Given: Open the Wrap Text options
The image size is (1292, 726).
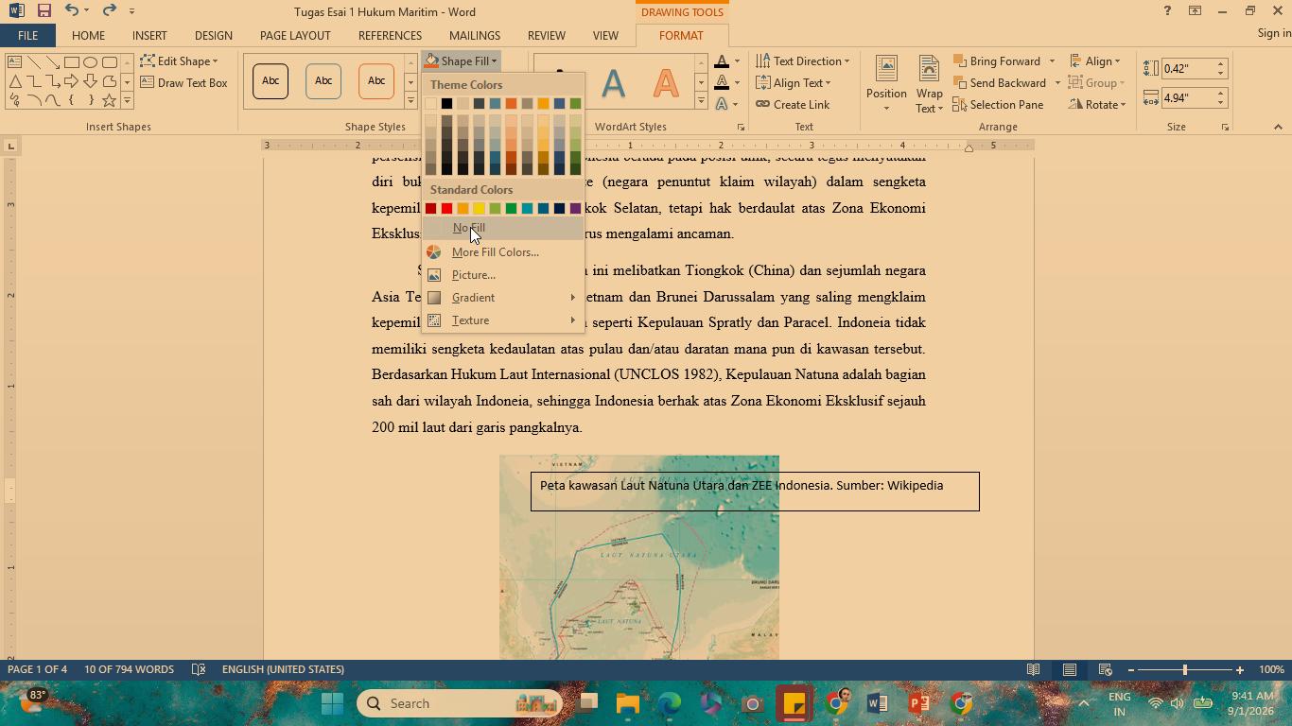Looking at the screenshot, I should coord(929,84).
